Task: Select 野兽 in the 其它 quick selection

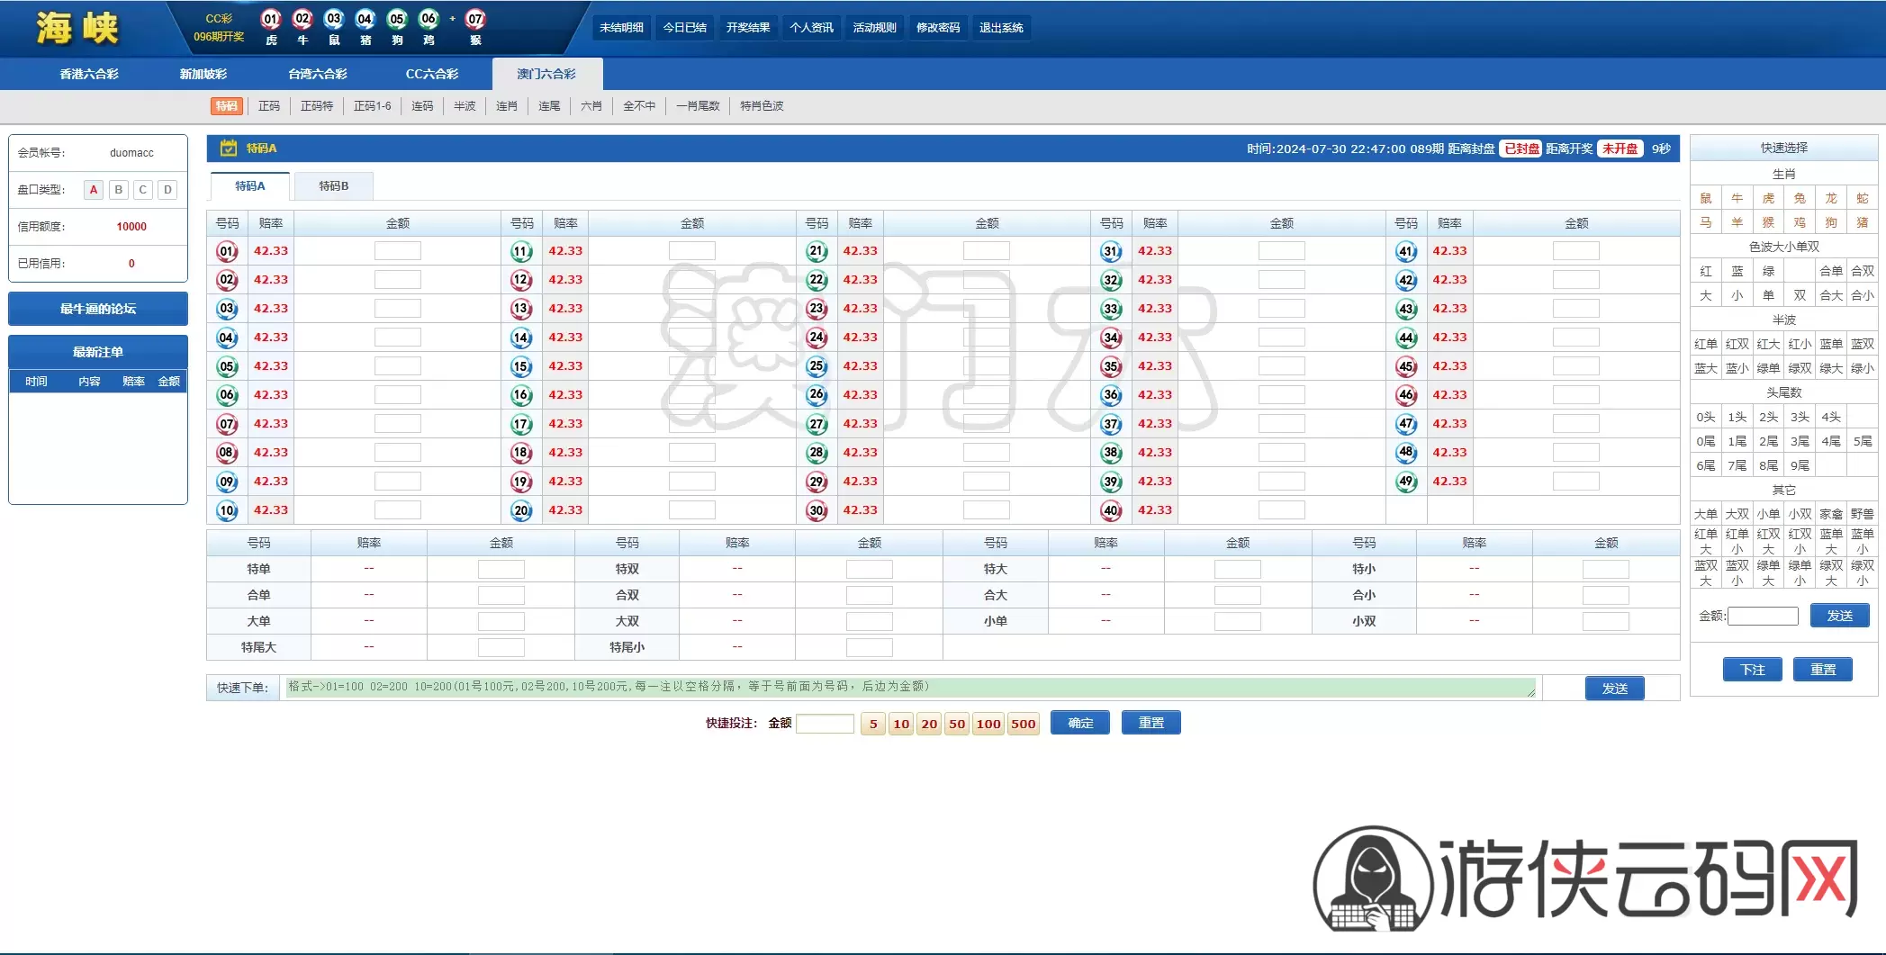Action: point(1863,514)
